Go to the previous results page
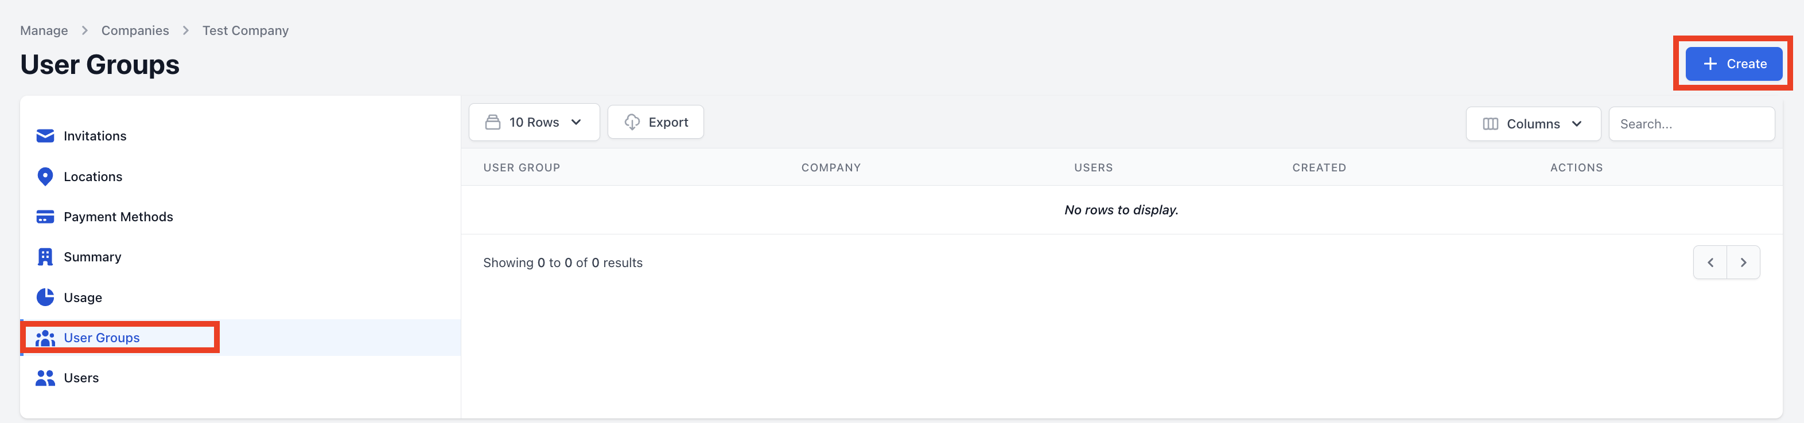The width and height of the screenshot is (1804, 423). (x=1710, y=262)
